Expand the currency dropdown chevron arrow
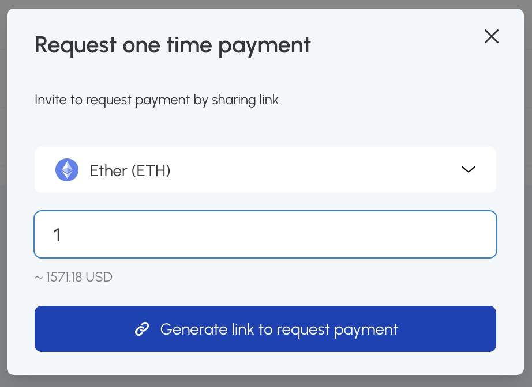The height and width of the screenshot is (387, 532). 468,169
